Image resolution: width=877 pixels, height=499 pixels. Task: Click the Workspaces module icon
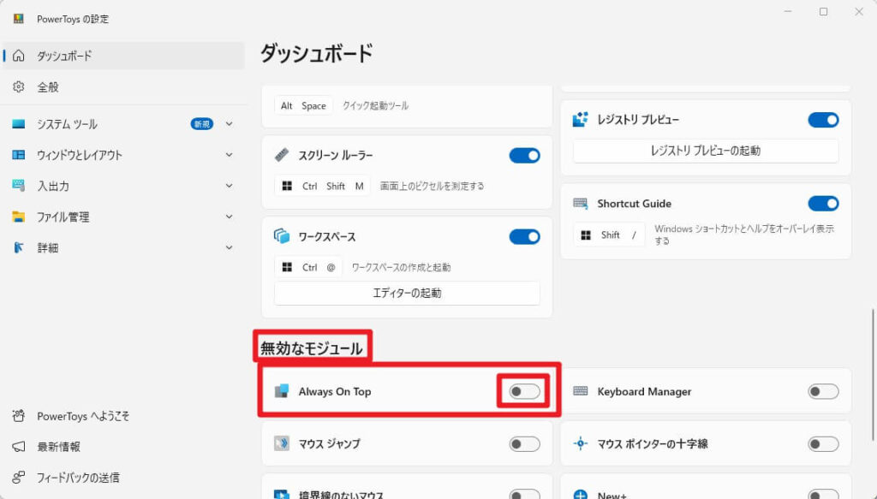point(282,236)
